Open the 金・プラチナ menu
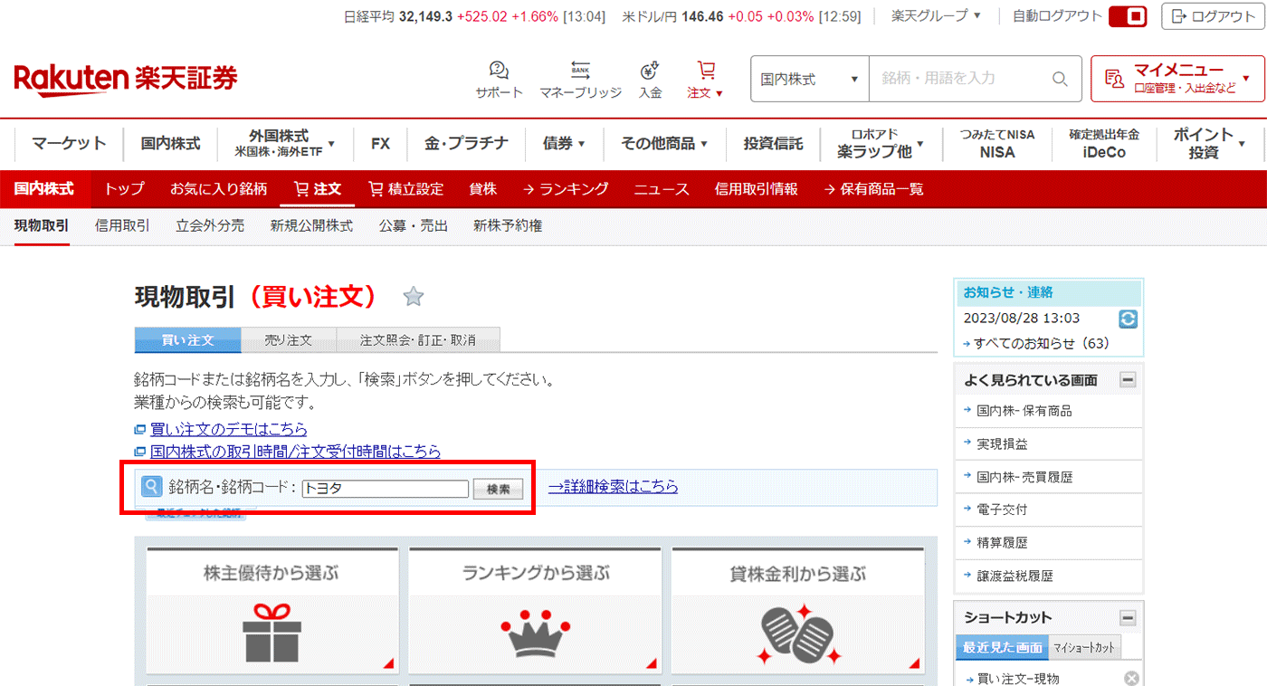This screenshot has width=1267, height=686. 466,143
